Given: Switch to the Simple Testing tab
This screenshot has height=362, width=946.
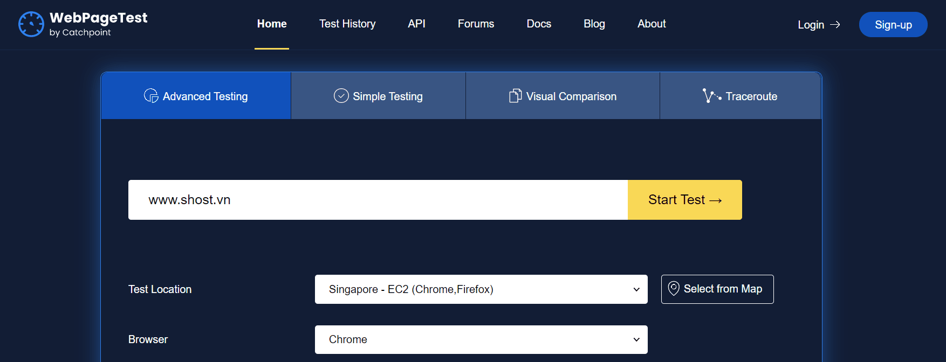Looking at the screenshot, I should (x=387, y=96).
